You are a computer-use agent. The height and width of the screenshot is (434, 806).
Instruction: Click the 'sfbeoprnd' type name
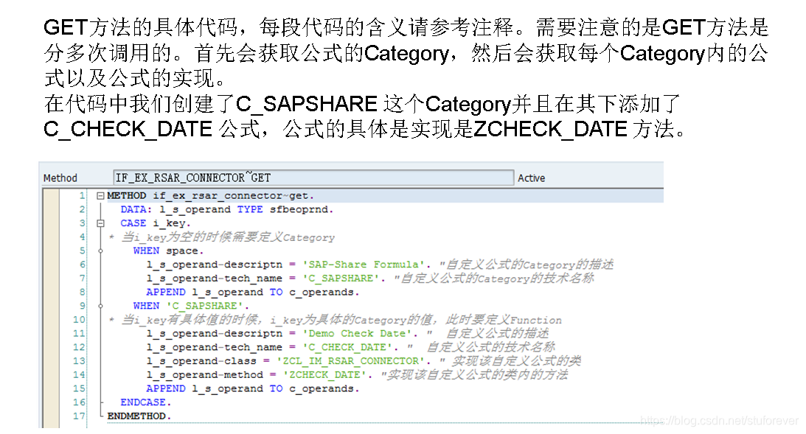coord(299,209)
